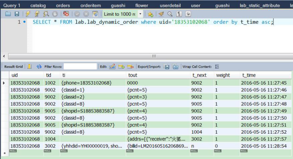The height and width of the screenshot is (159, 293).
Task: Switch to the catalog tab
Action: click(38, 5)
